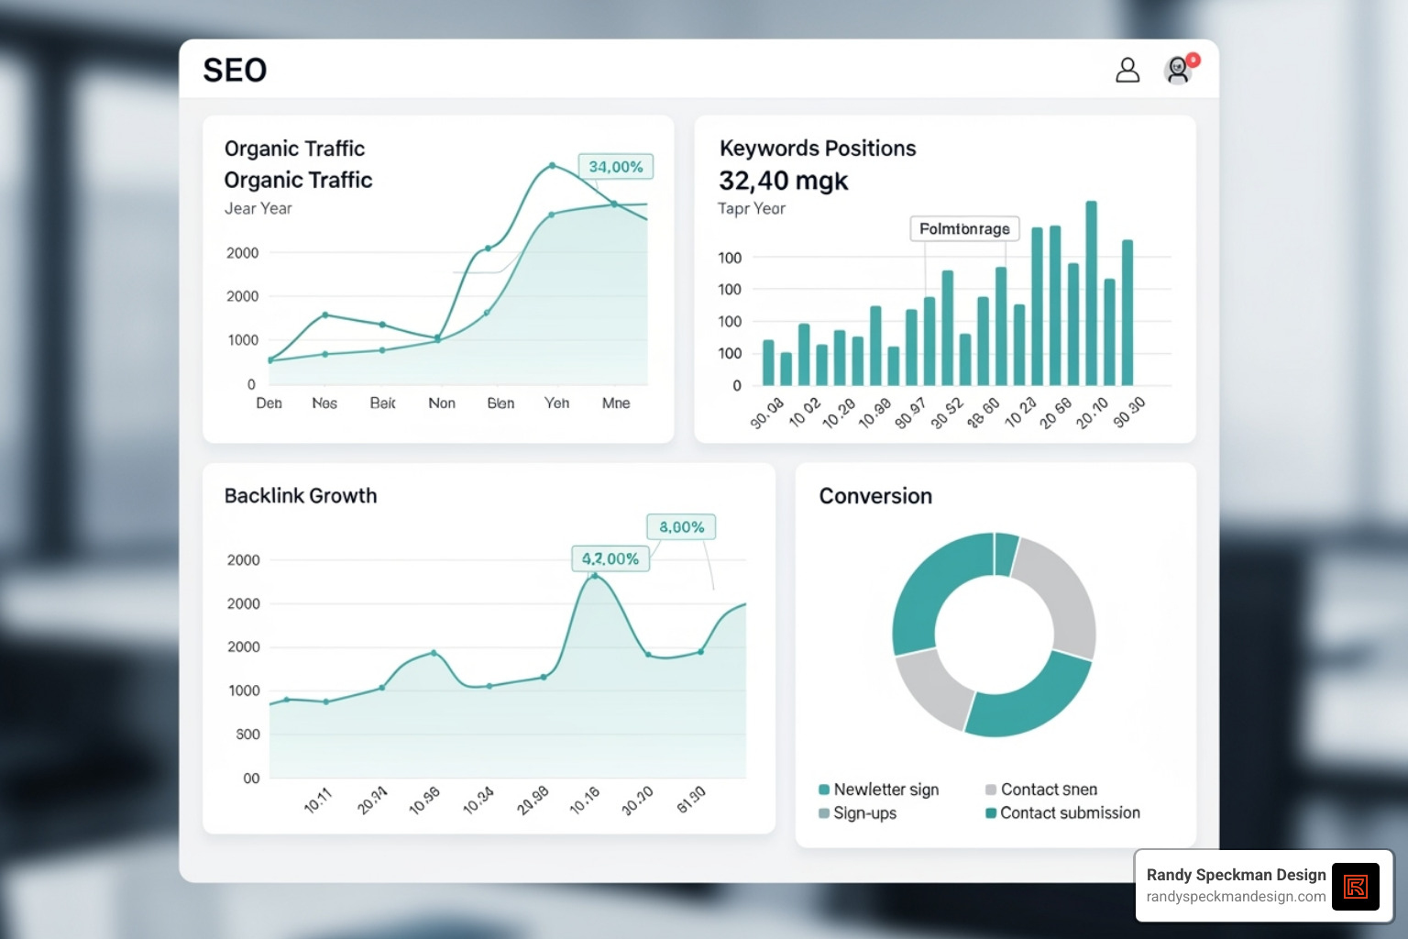Viewport: 1408px width, 939px height.
Task: Select the Newsletter sign legend marker
Action: [826, 790]
